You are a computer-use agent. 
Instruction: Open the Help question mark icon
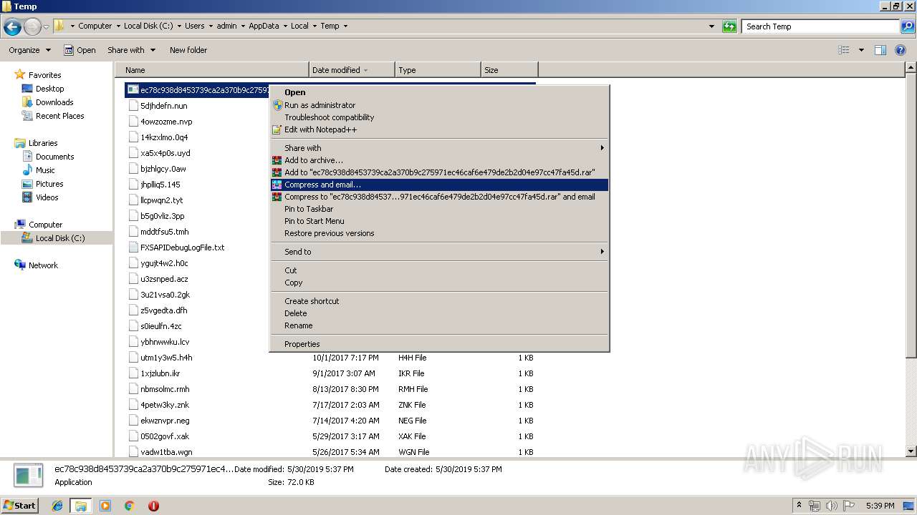pos(901,50)
